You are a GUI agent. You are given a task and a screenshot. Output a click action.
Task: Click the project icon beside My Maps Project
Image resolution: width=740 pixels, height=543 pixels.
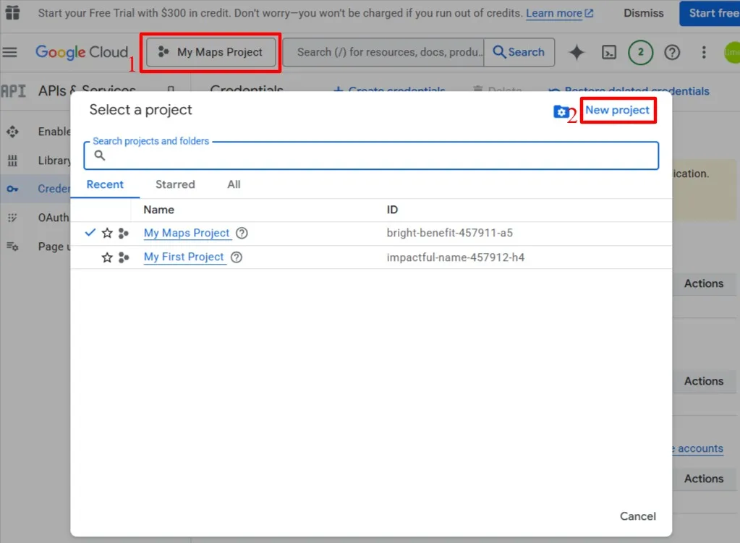(x=124, y=233)
